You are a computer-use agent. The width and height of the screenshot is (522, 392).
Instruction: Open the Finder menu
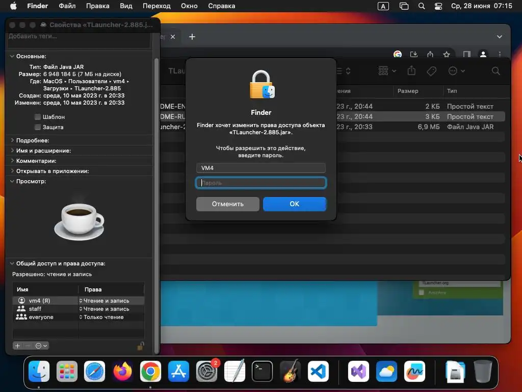click(x=37, y=6)
